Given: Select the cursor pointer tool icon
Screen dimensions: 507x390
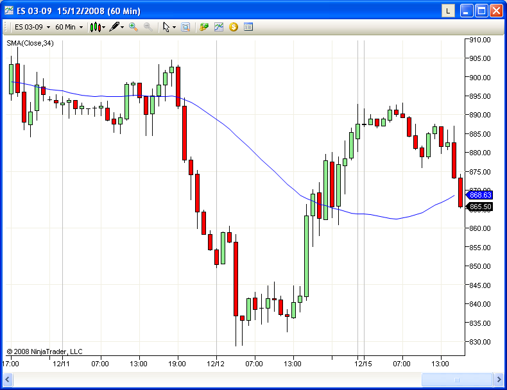Looking at the screenshot, I should pyautogui.click(x=166, y=27).
